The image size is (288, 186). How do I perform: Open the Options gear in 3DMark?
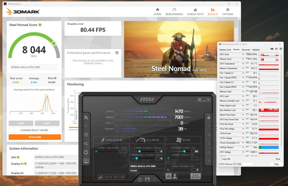(x=228, y=12)
